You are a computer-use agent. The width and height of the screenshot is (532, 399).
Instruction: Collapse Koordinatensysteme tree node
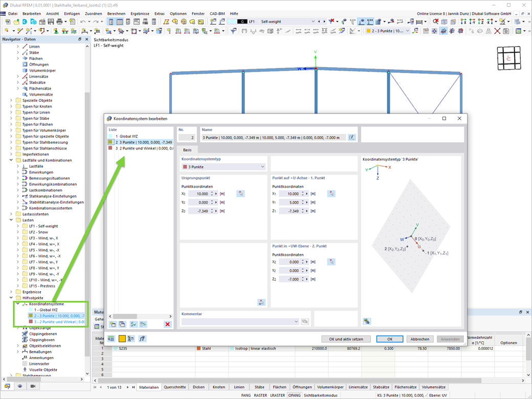coord(18,304)
